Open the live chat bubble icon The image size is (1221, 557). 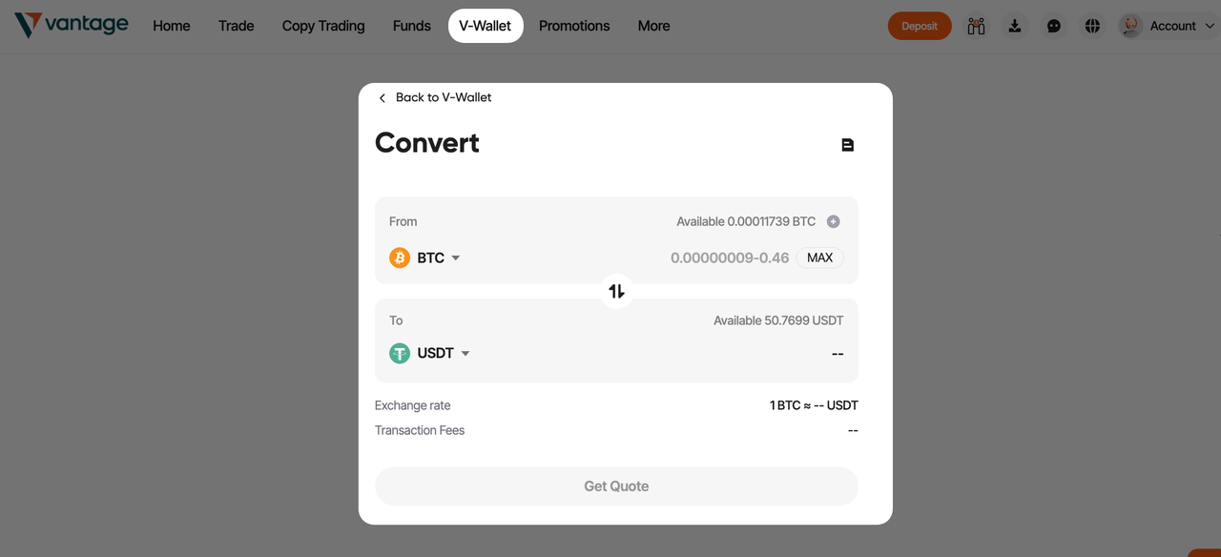pos(1054,26)
